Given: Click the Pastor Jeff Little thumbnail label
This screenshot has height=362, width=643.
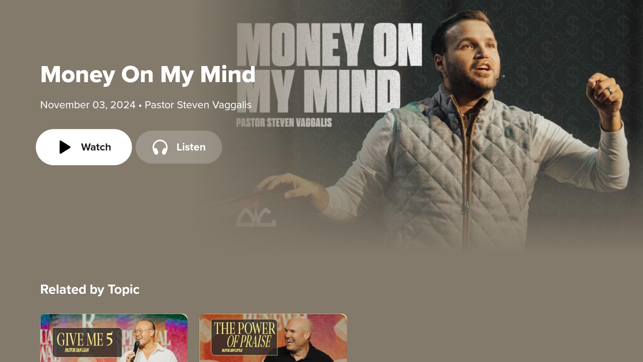Looking at the screenshot, I should point(232,351).
